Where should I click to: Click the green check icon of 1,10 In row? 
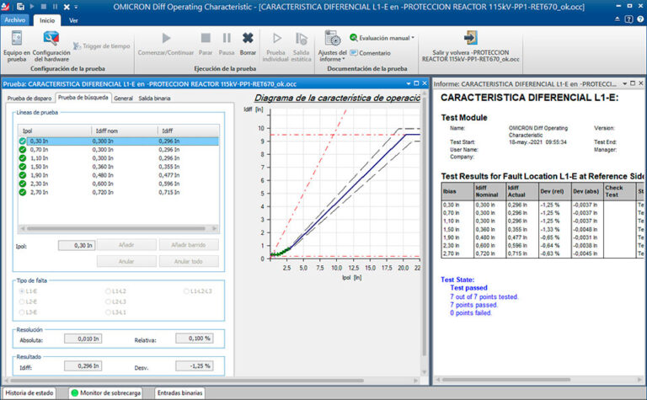tap(23, 158)
